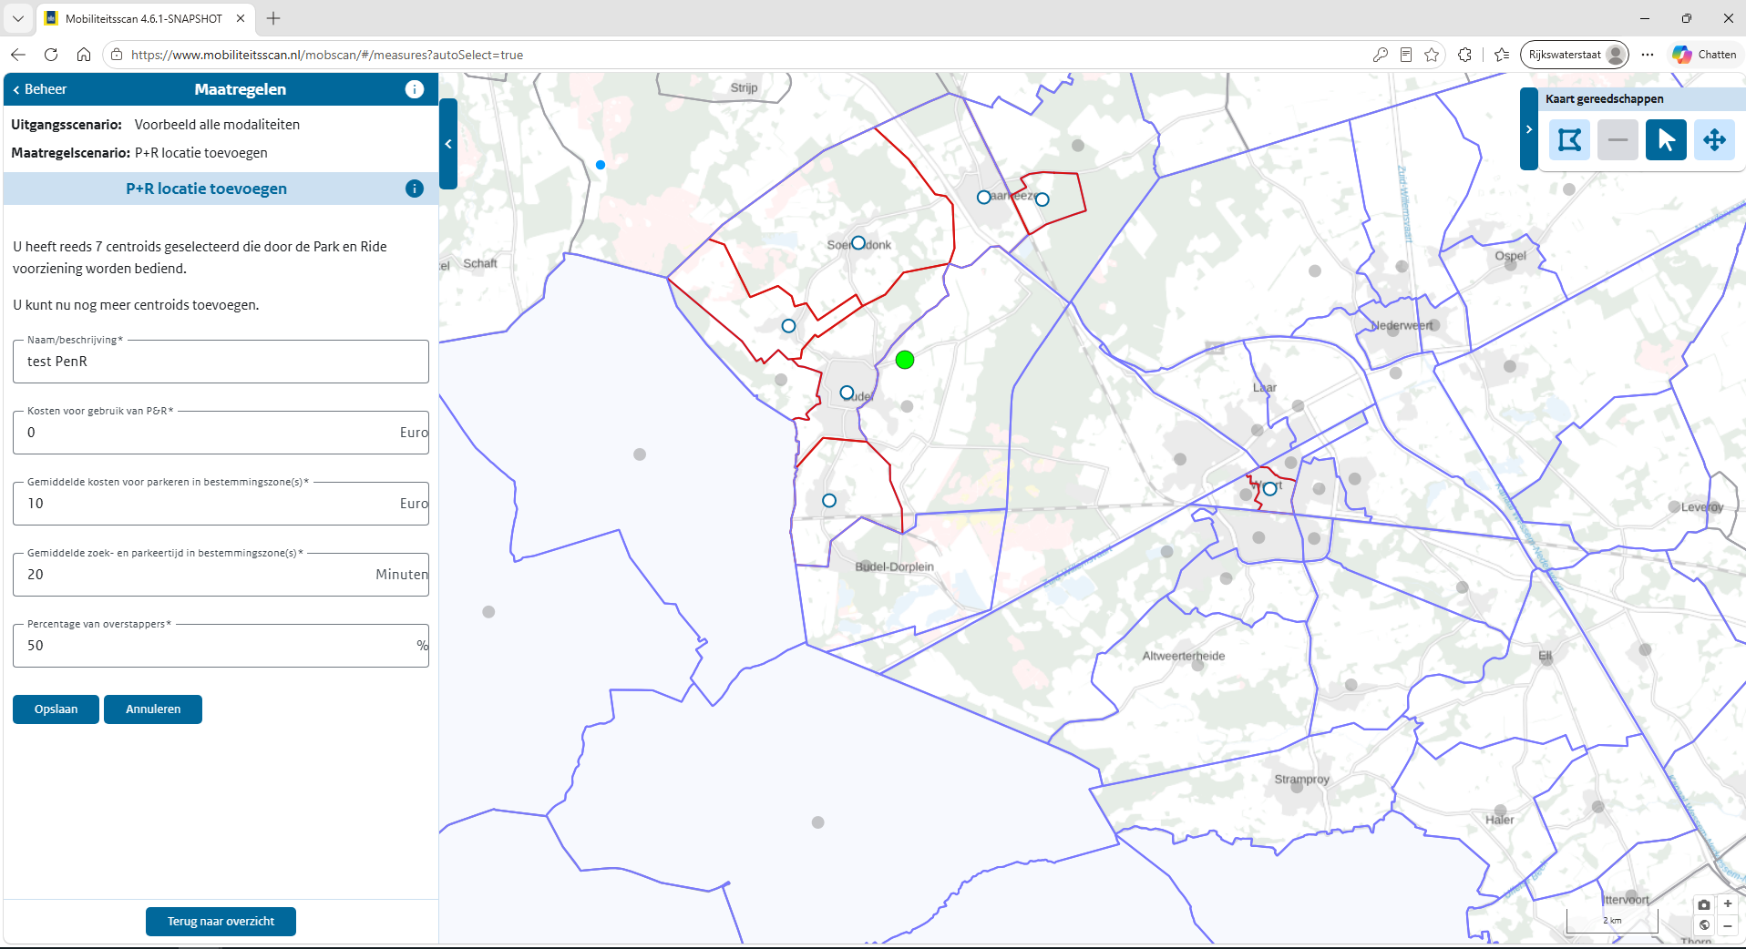Screen dimensions: 1746x949
Task: Click the Percentage van overstappers field
Action: 221,646
